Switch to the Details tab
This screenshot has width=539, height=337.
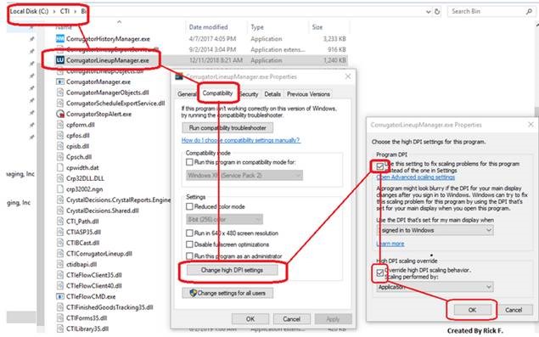tap(272, 94)
